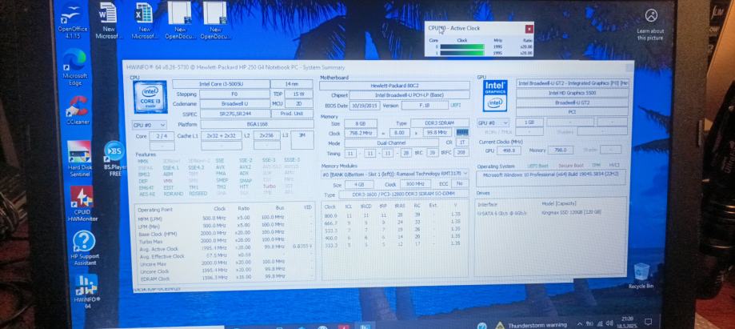Open Hard Disk Sentinel desktop shortcut
Viewport: 735px width, 329px height.
(x=78, y=158)
